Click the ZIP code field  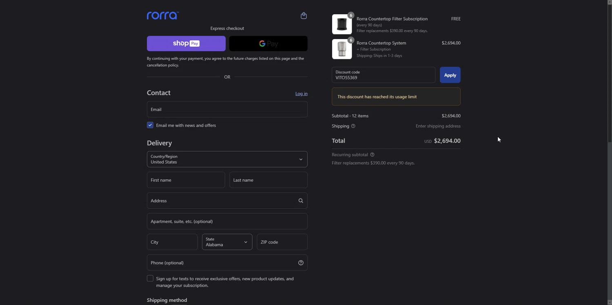282,242
